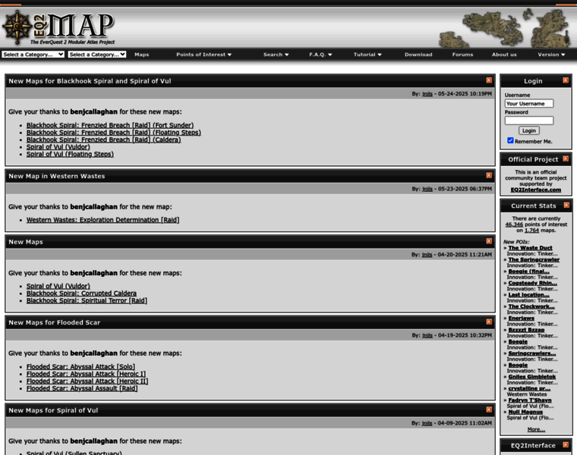The height and width of the screenshot is (455, 577).
Task: Open Flooded Scar: Abyssal Attack [Heroic II] link
Action: (87, 381)
